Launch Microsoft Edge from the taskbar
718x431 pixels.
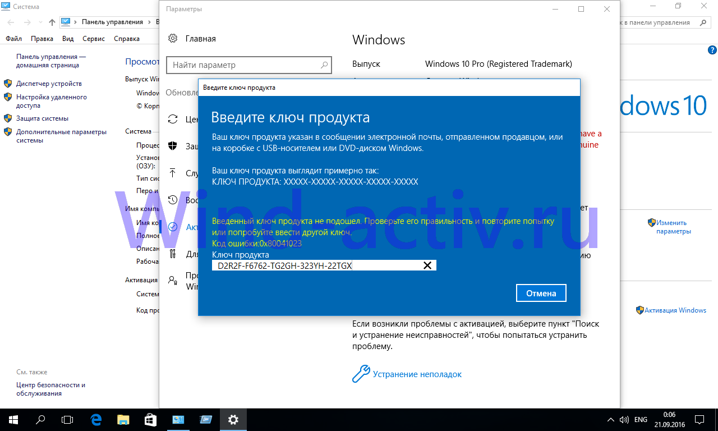pyautogui.click(x=95, y=419)
